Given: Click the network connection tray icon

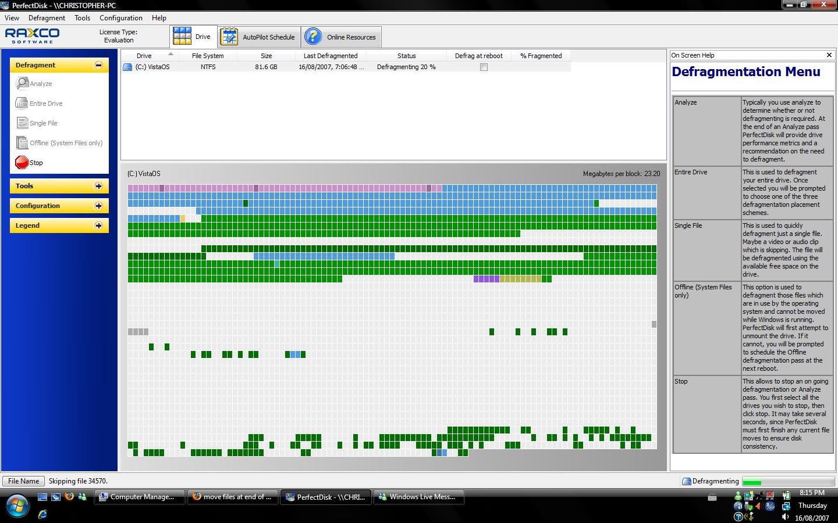Looking at the screenshot, I should [x=786, y=506].
